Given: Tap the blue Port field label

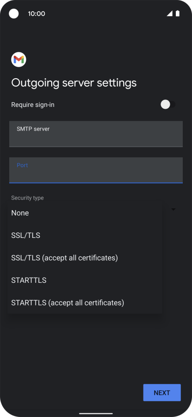Looking at the screenshot, I should [22, 165].
